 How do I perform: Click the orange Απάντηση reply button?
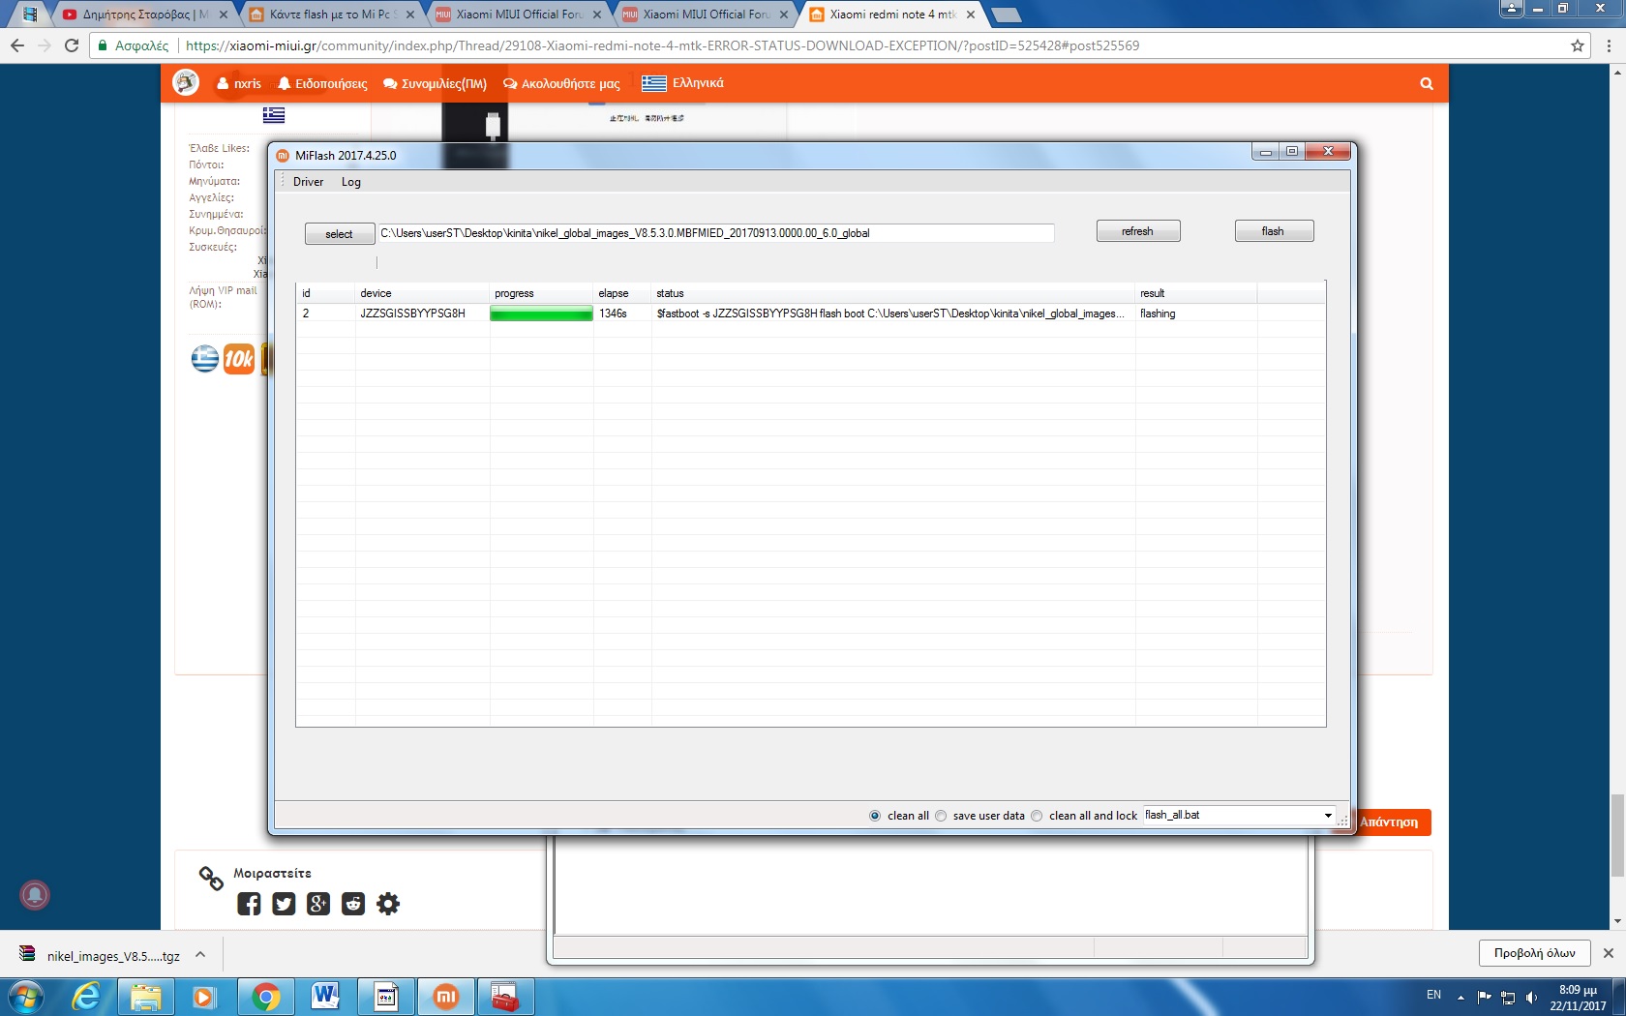pyautogui.click(x=1389, y=822)
